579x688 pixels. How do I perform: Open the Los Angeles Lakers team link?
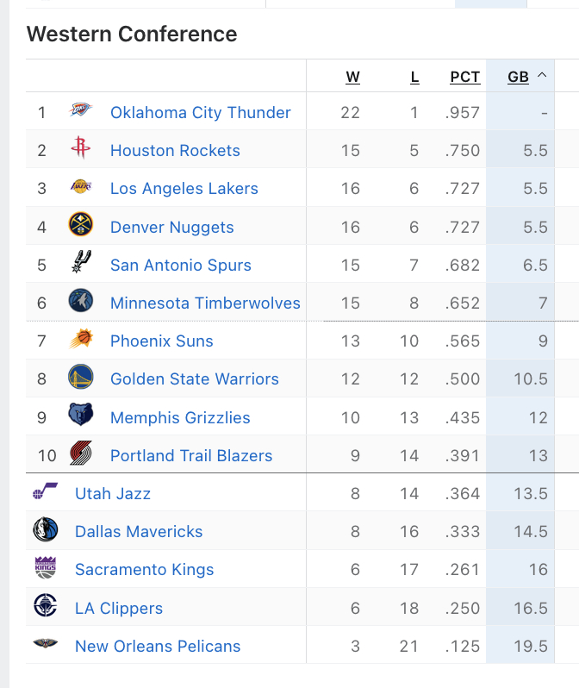click(x=184, y=189)
